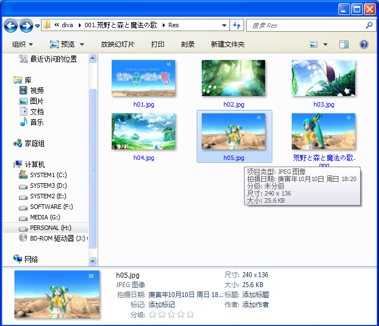Click '001.荒野と森と魔法の歌' path segment
The width and height of the screenshot is (379, 326).
pos(121,25)
